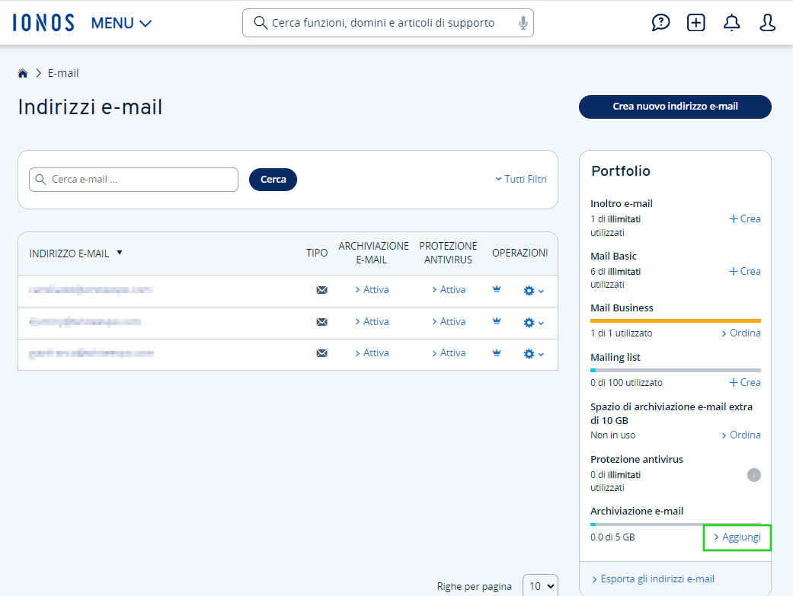
Task: Open the notifications bell
Action: [731, 23]
